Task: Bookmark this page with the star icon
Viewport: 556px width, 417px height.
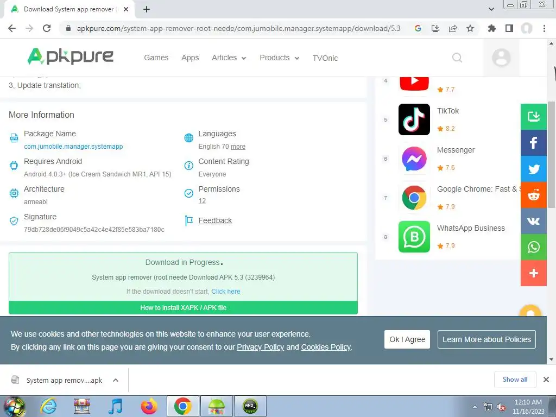Action: click(470, 28)
